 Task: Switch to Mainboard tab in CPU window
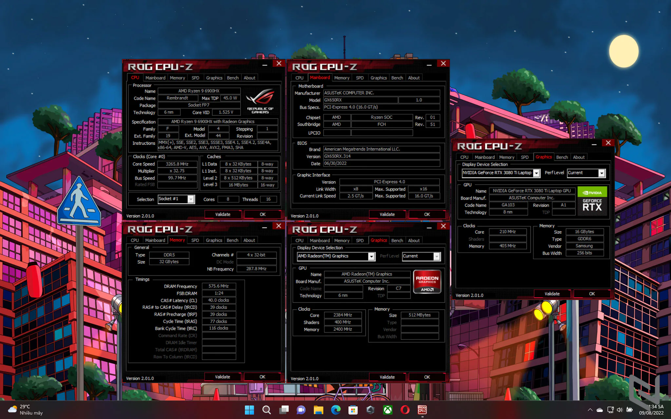(x=155, y=78)
